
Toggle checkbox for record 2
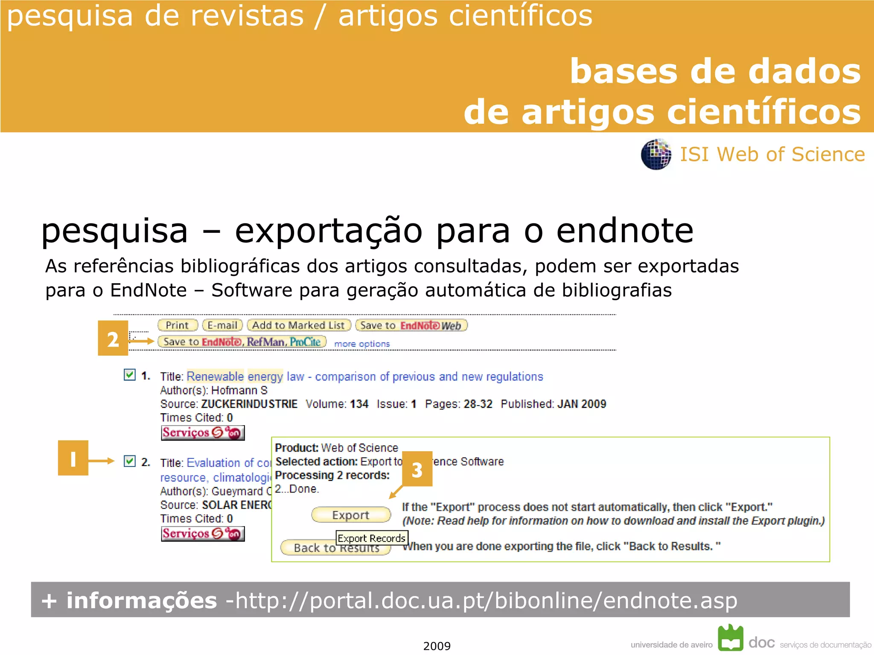tap(129, 461)
